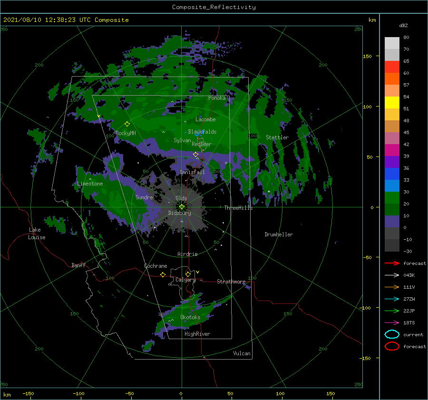Screen dimensions: 428x400
Task: Click the HighRiver town label
Action: 197,334
